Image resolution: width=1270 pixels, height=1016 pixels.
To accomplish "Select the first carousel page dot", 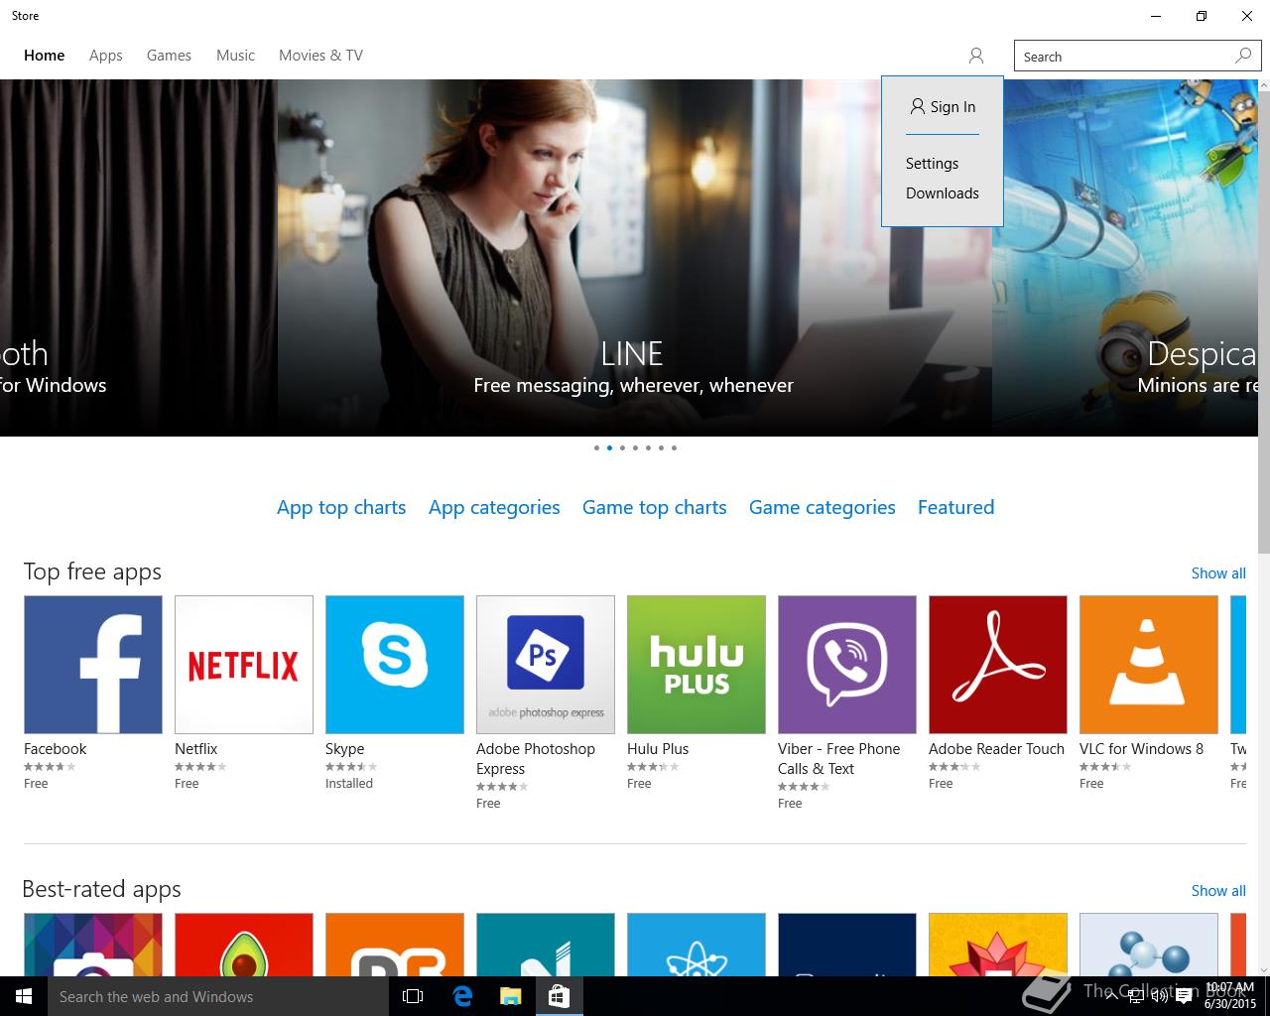I will click(x=596, y=447).
